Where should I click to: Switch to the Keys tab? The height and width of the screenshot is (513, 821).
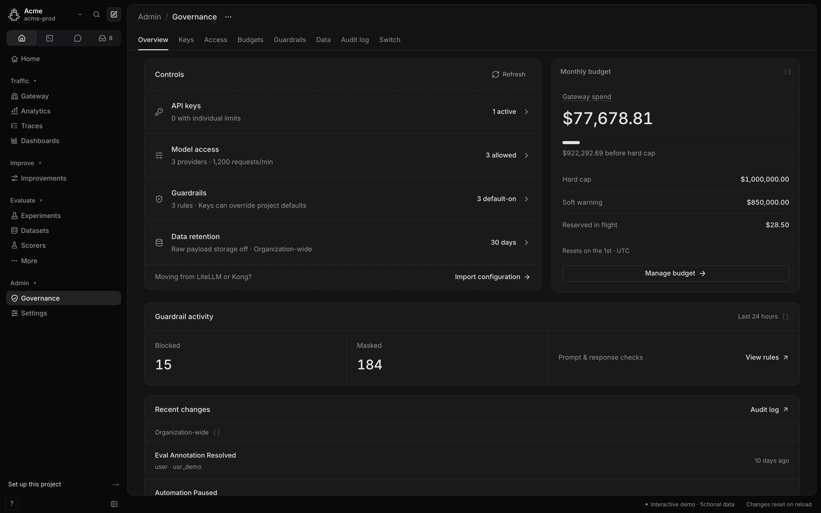(186, 40)
